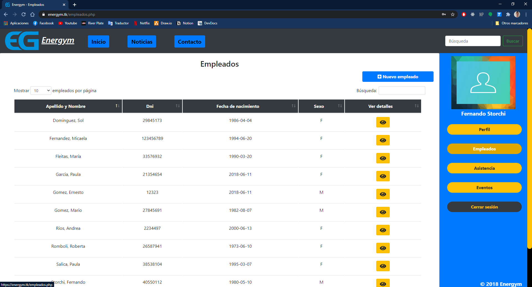Open the saved passwords key icon
This screenshot has width=532, height=287.
point(444,14)
